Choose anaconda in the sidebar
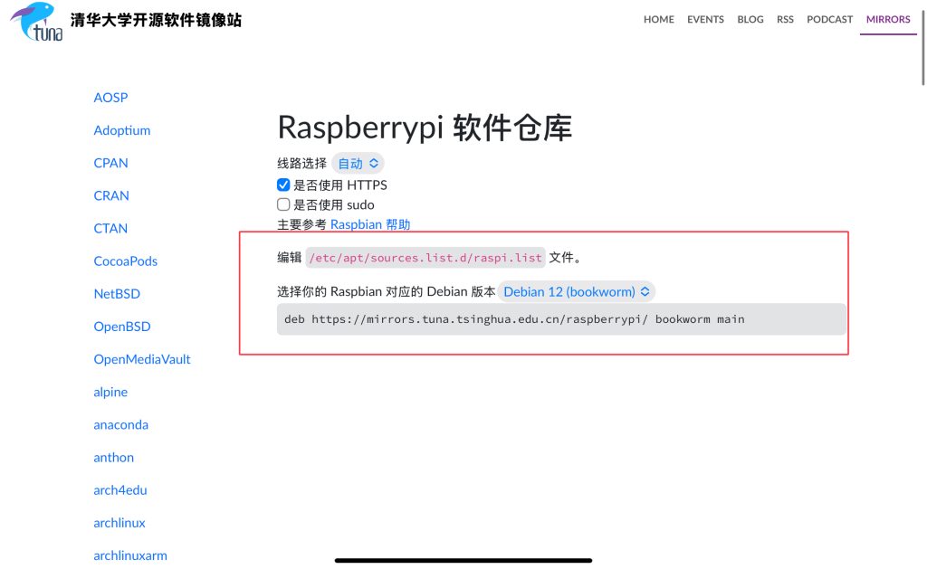This screenshot has width=927, height=569. point(120,424)
